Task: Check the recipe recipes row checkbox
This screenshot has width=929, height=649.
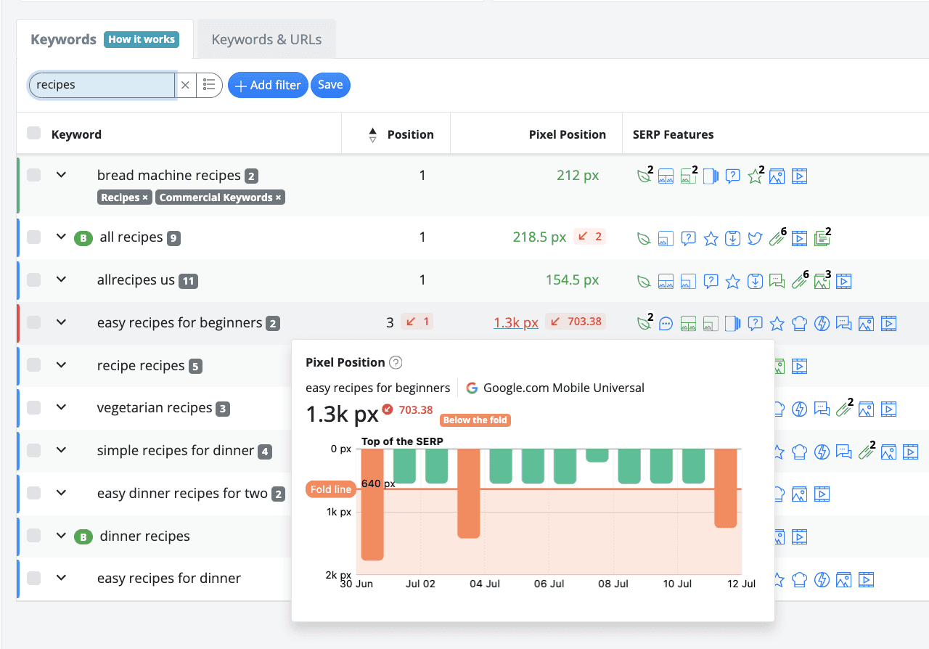Action: 33,365
